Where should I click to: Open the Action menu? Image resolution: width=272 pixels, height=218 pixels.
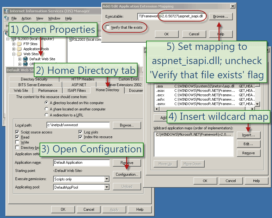[x=26, y=18]
